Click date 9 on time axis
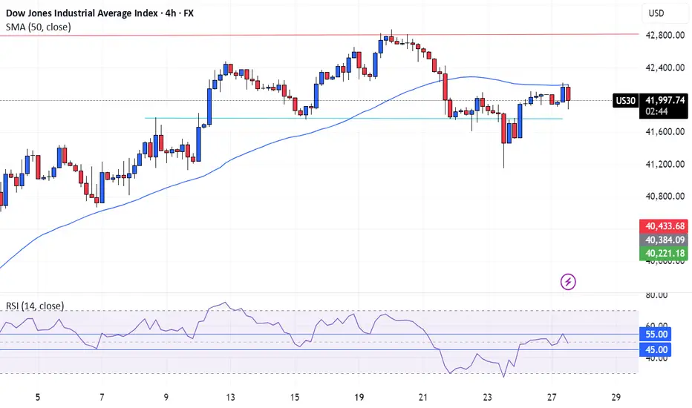Image resolution: width=692 pixels, height=408 pixels. click(x=166, y=397)
